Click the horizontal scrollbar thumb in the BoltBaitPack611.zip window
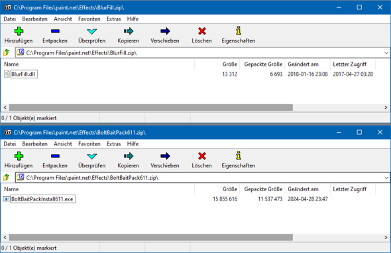The height and width of the screenshot is (253, 391). [151, 237]
